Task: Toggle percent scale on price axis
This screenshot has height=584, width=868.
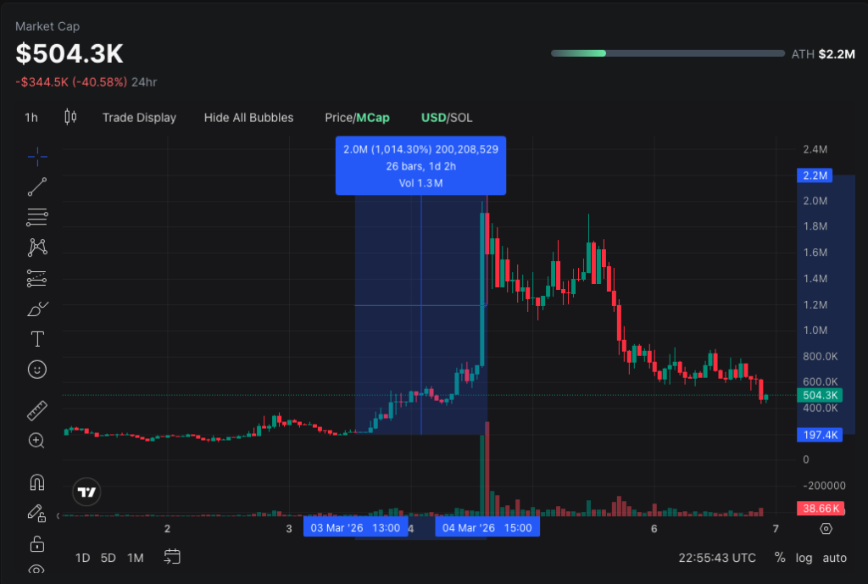Action: 780,558
